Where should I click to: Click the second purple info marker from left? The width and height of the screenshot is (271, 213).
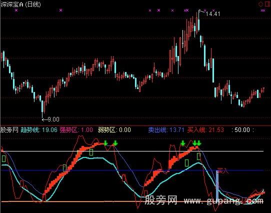(60, 10)
